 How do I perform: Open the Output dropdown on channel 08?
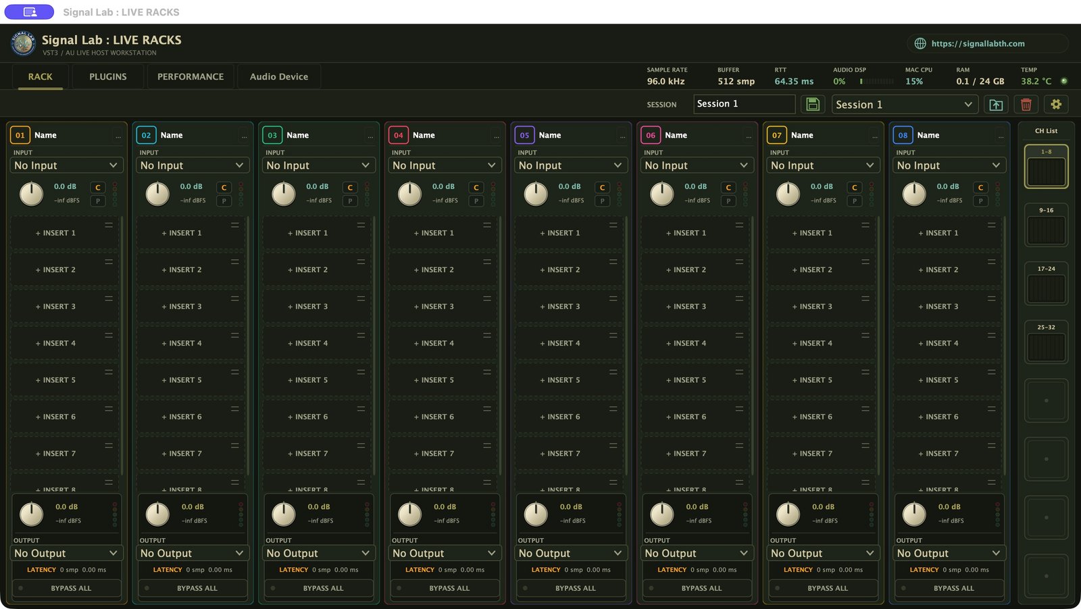(x=949, y=553)
